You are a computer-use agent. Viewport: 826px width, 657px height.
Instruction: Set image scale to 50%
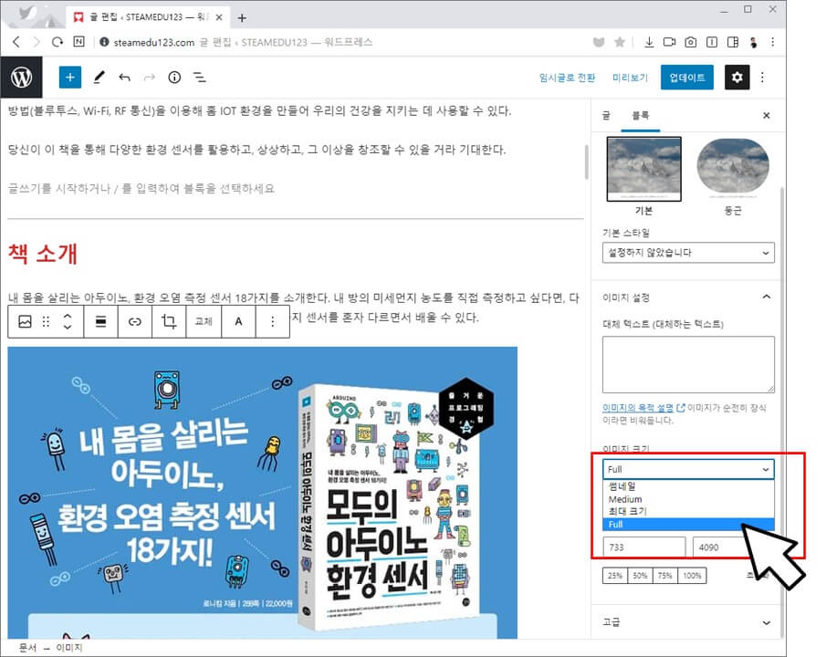tap(640, 576)
